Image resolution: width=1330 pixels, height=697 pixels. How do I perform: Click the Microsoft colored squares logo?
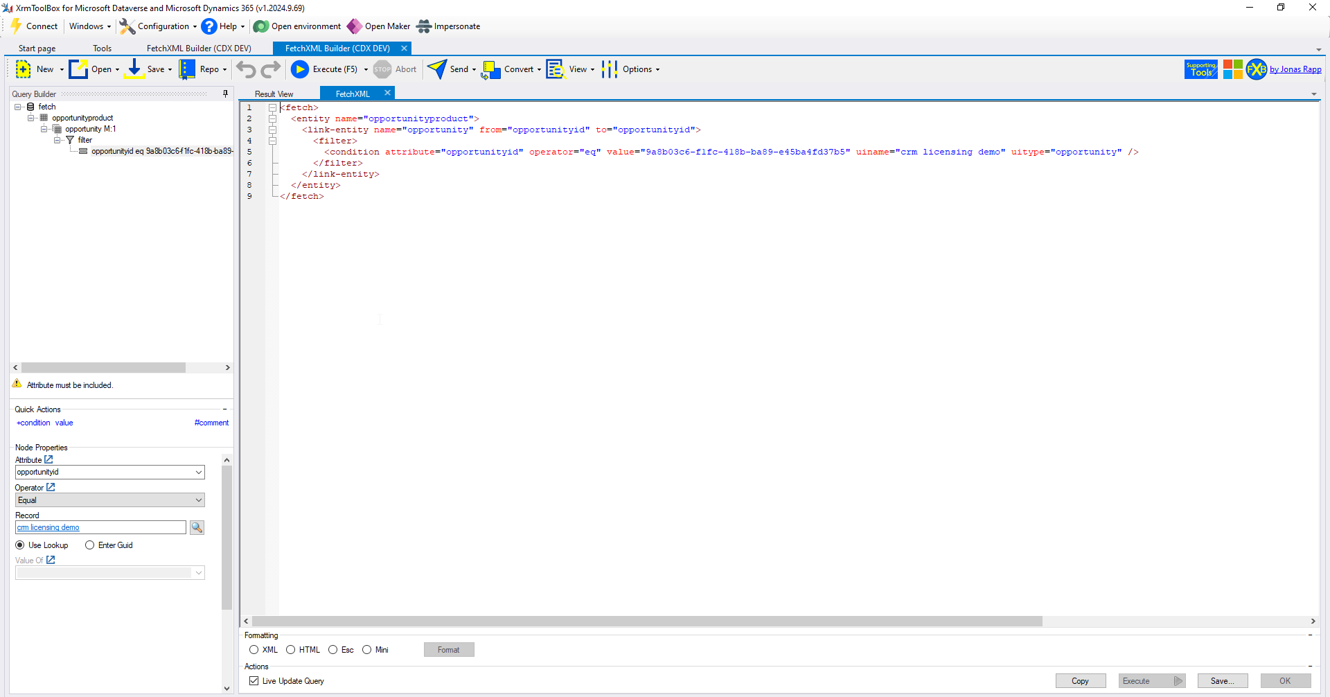(x=1233, y=69)
